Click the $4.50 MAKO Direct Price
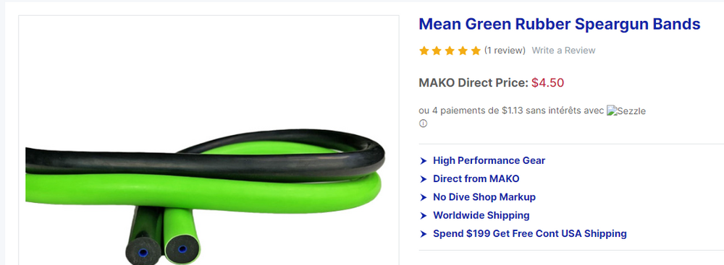The height and width of the screenshot is (265, 724). pos(547,83)
